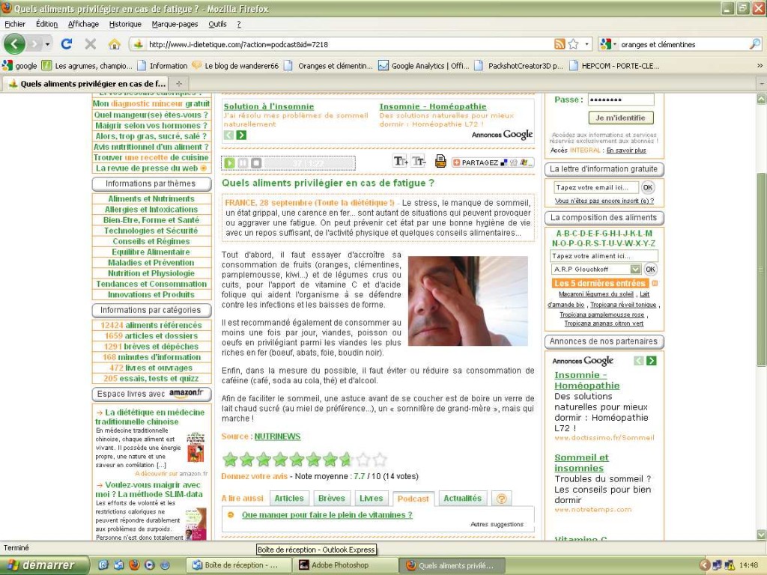Click the En savoir plus link
The width and height of the screenshot is (767, 575).
[x=626, y=150]
